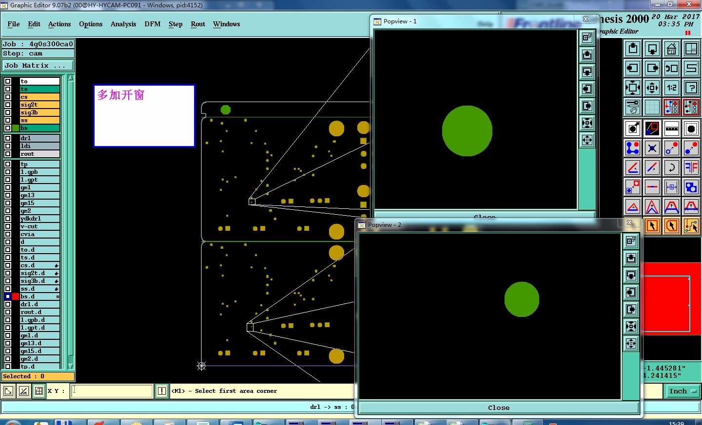Choose the rectangle arrow selection tool

(652, 226)
